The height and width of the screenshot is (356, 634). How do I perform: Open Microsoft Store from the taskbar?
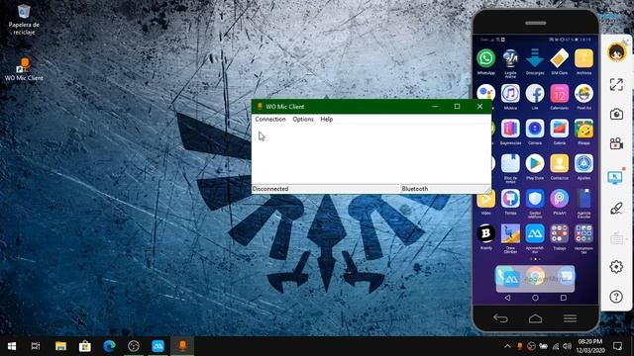tap(85, 346)
